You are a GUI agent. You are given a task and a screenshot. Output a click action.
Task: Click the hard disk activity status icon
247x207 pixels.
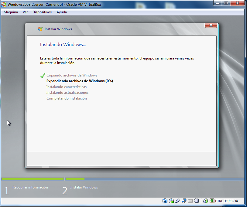[x=165, y=201]
